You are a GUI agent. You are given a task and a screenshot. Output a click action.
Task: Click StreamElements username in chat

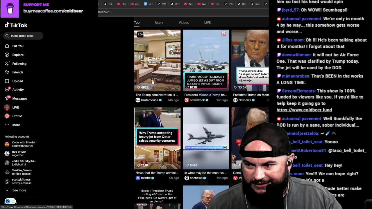click(x=298, y=91)
